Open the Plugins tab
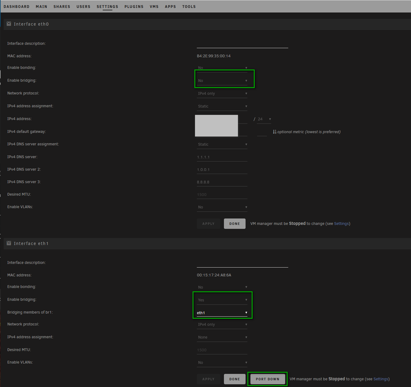 pos(134,6)
